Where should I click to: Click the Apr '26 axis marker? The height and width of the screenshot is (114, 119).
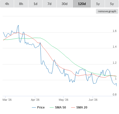click(35, 100)
